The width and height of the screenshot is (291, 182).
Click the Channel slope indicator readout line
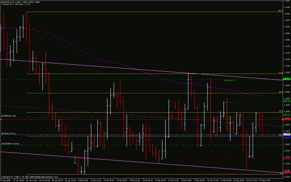tap(16, 4)
